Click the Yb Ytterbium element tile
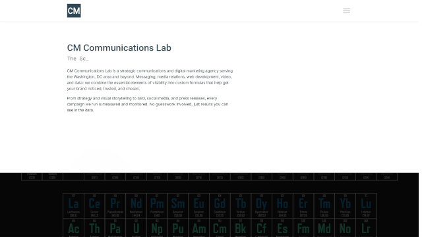This screenshot has width=422, height=237. pyautogui.click(x=345, y=205)
